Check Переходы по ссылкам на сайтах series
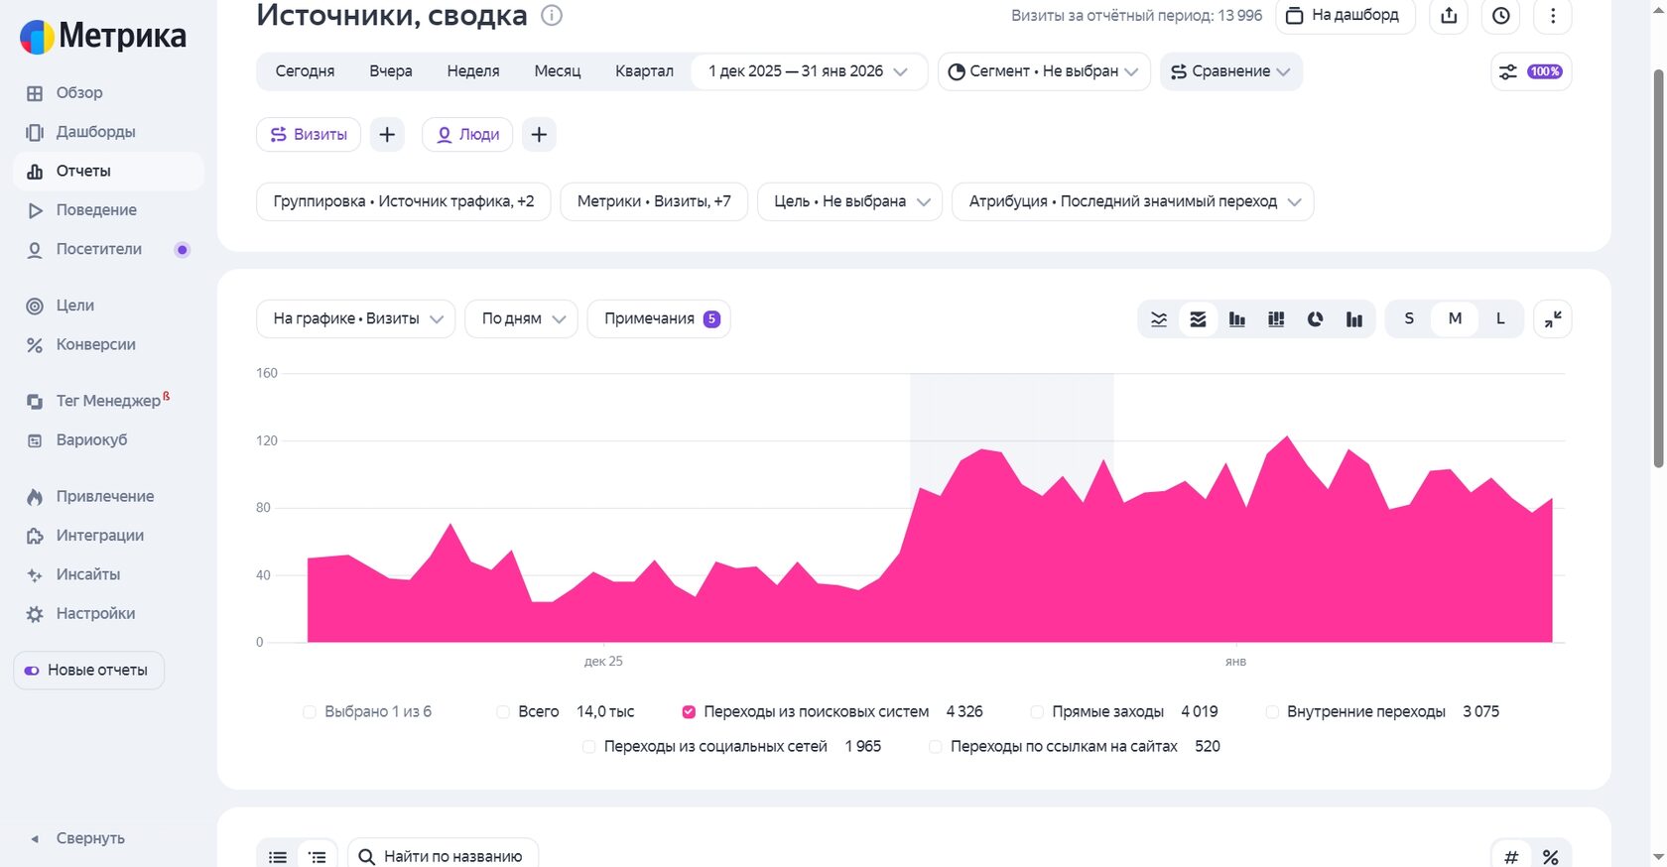 click(936, 747)
